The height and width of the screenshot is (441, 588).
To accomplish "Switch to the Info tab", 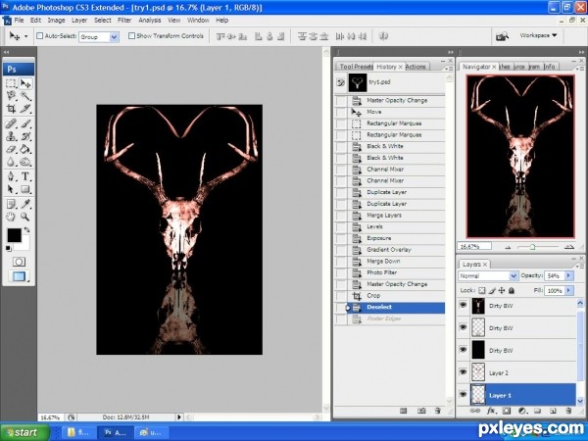I will [x=550, y=67].
